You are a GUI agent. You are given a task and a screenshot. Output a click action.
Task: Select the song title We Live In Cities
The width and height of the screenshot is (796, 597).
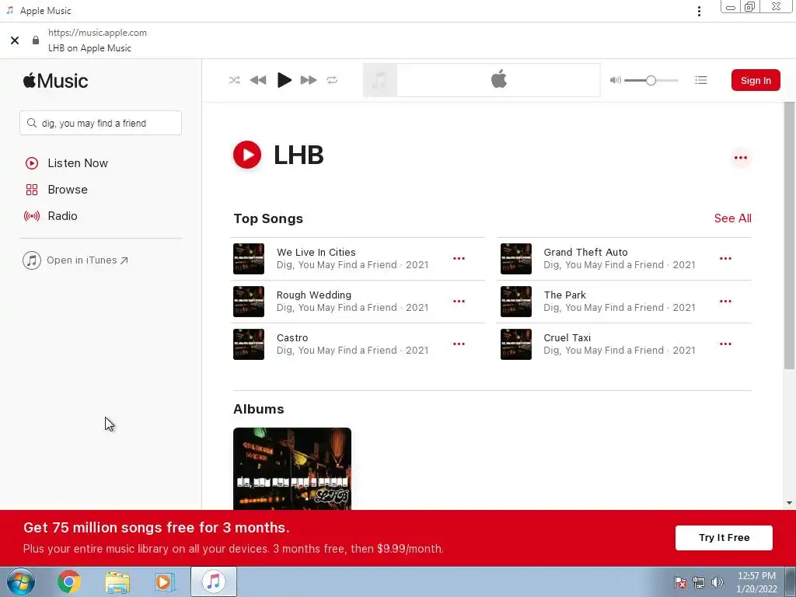coord(316,253)
